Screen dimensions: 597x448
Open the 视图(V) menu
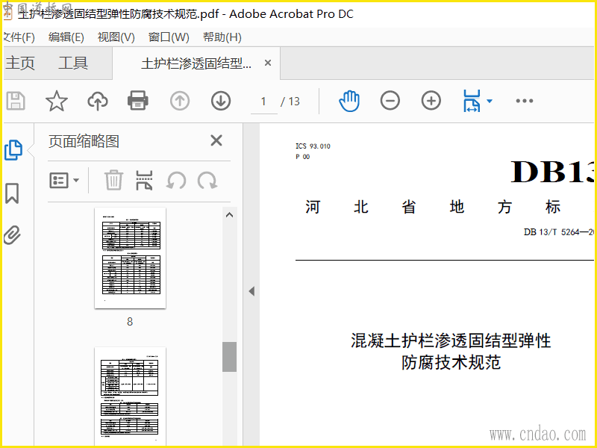[116, 37]
